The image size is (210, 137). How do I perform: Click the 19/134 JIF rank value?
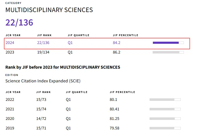(x=43, y=52)
